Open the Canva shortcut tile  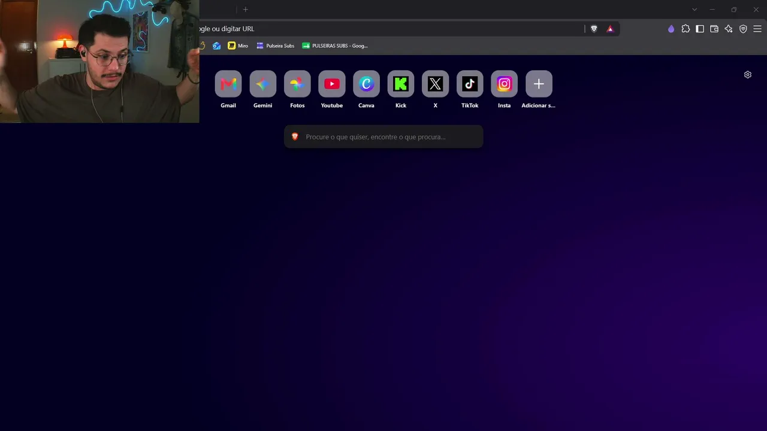[366, 84]
